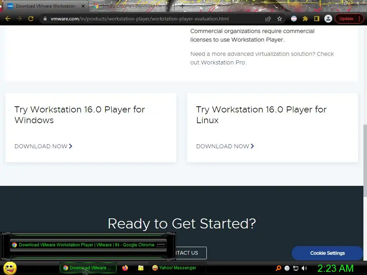Open the striped circle extension icon
This screenshot has width=367, height=275.
[294, 19]
